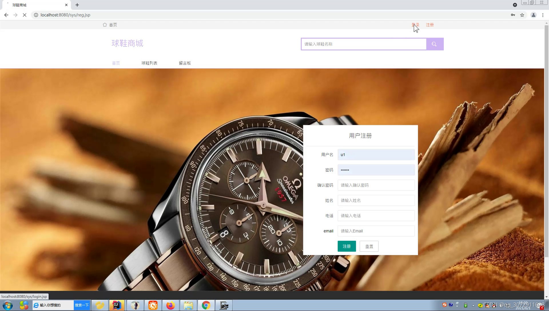Click the browser address bar URL

click(65, 15)
